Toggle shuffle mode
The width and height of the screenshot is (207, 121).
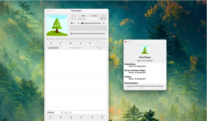coord(61,117)
